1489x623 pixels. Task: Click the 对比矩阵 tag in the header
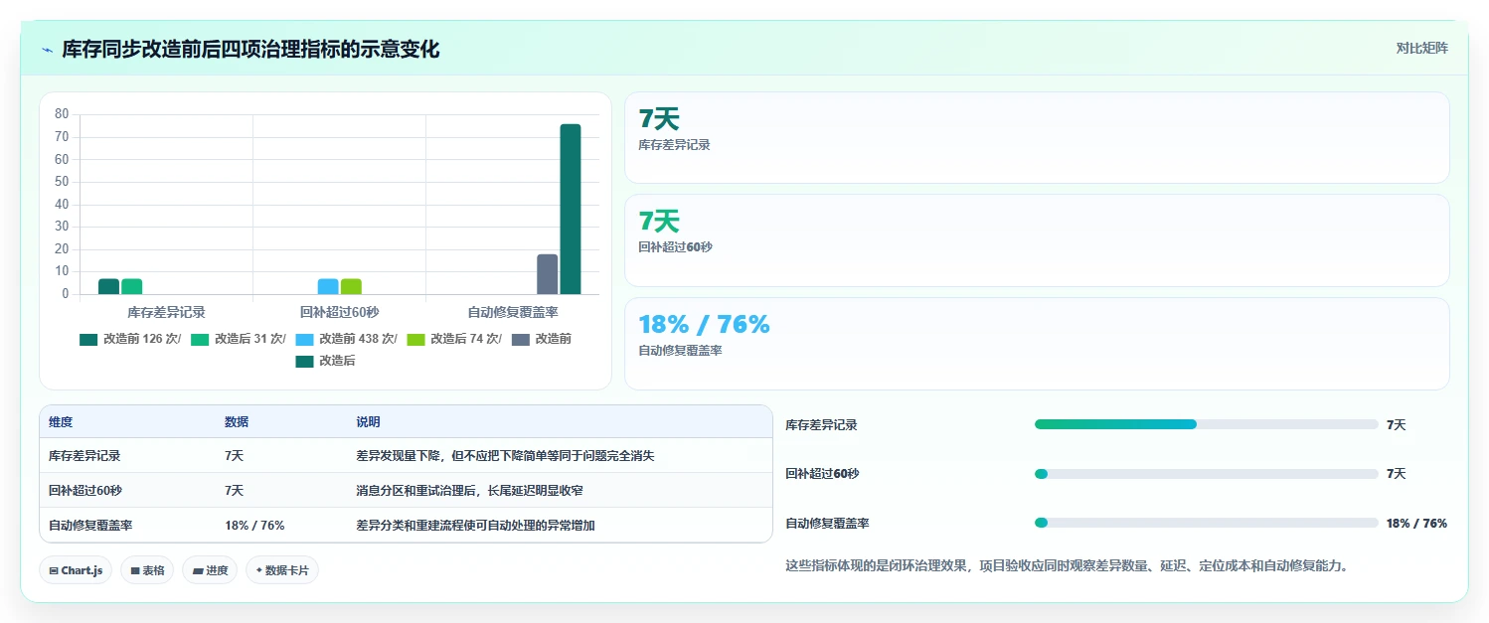click(1421, 48)
